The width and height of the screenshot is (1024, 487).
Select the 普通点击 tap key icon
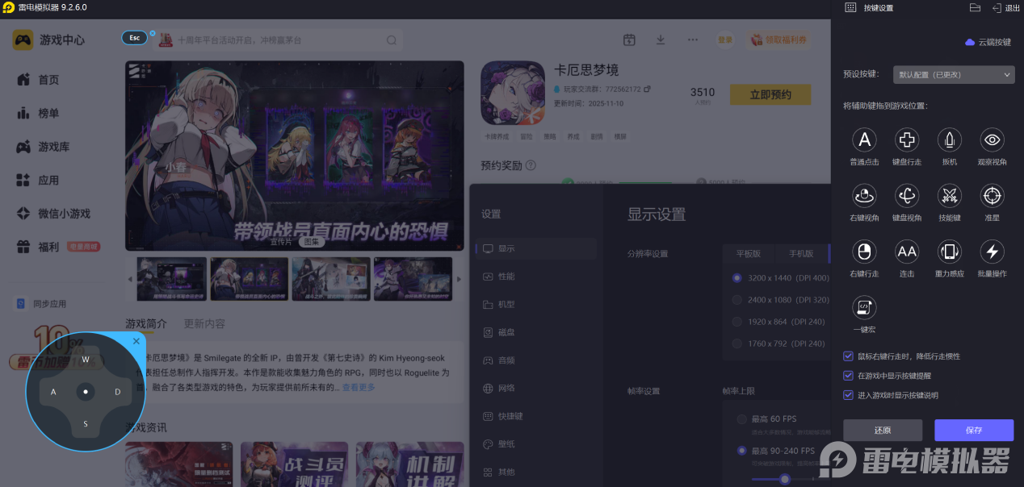pyautogui.click(x=864, y=139)
